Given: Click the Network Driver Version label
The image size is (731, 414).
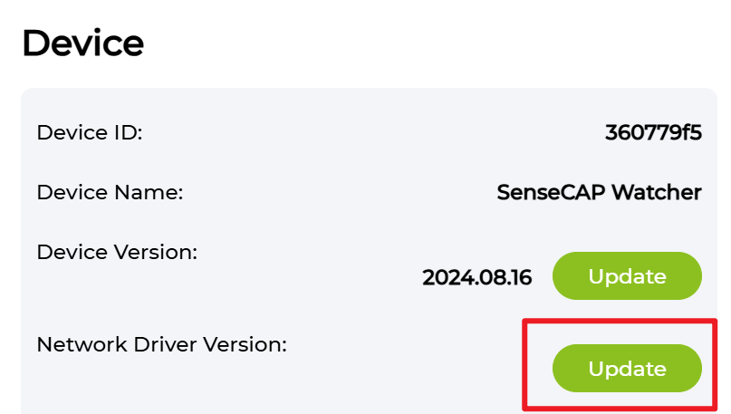Looking at the screenshot, I should (161, 344).
